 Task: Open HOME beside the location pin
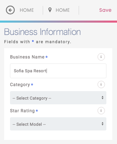coord(63,10)
